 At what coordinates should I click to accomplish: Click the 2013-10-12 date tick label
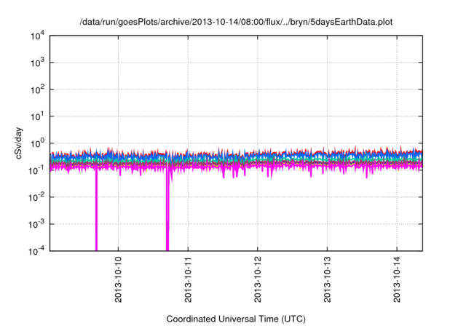(258, 279)
